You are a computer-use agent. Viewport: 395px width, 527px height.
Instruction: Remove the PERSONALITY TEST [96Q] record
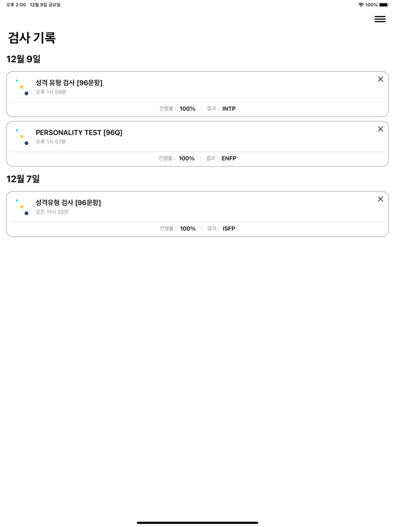(380, 129)
